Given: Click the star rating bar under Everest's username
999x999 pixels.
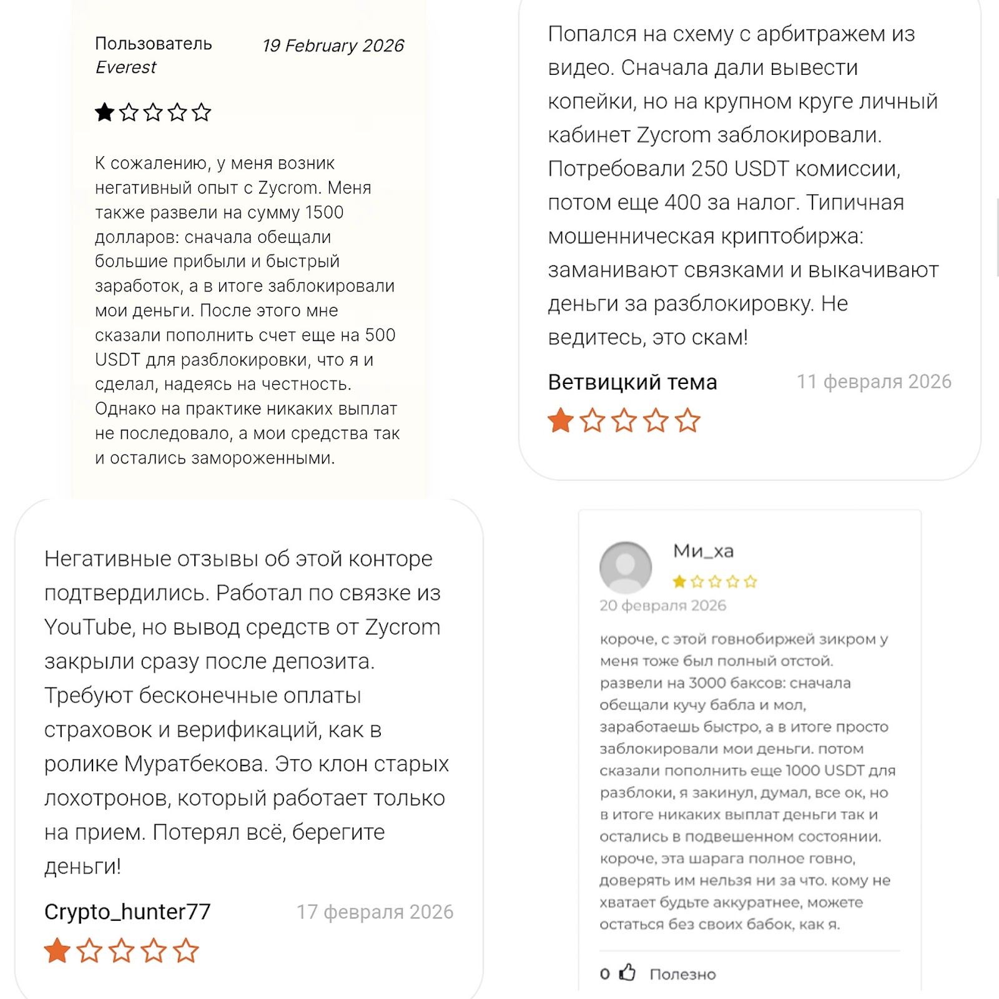Looking at the screenshot, I should point(154,112).
